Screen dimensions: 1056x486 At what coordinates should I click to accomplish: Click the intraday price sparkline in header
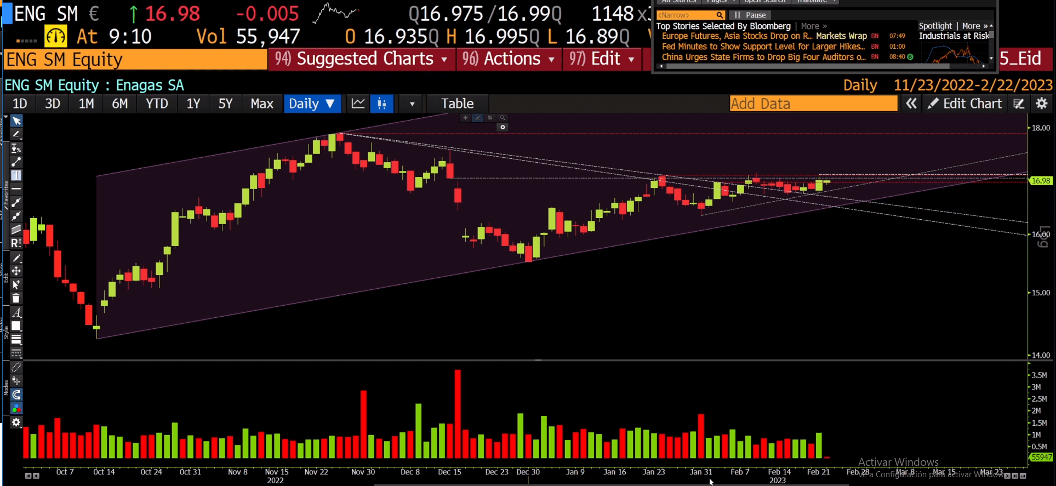pos(335,13)
